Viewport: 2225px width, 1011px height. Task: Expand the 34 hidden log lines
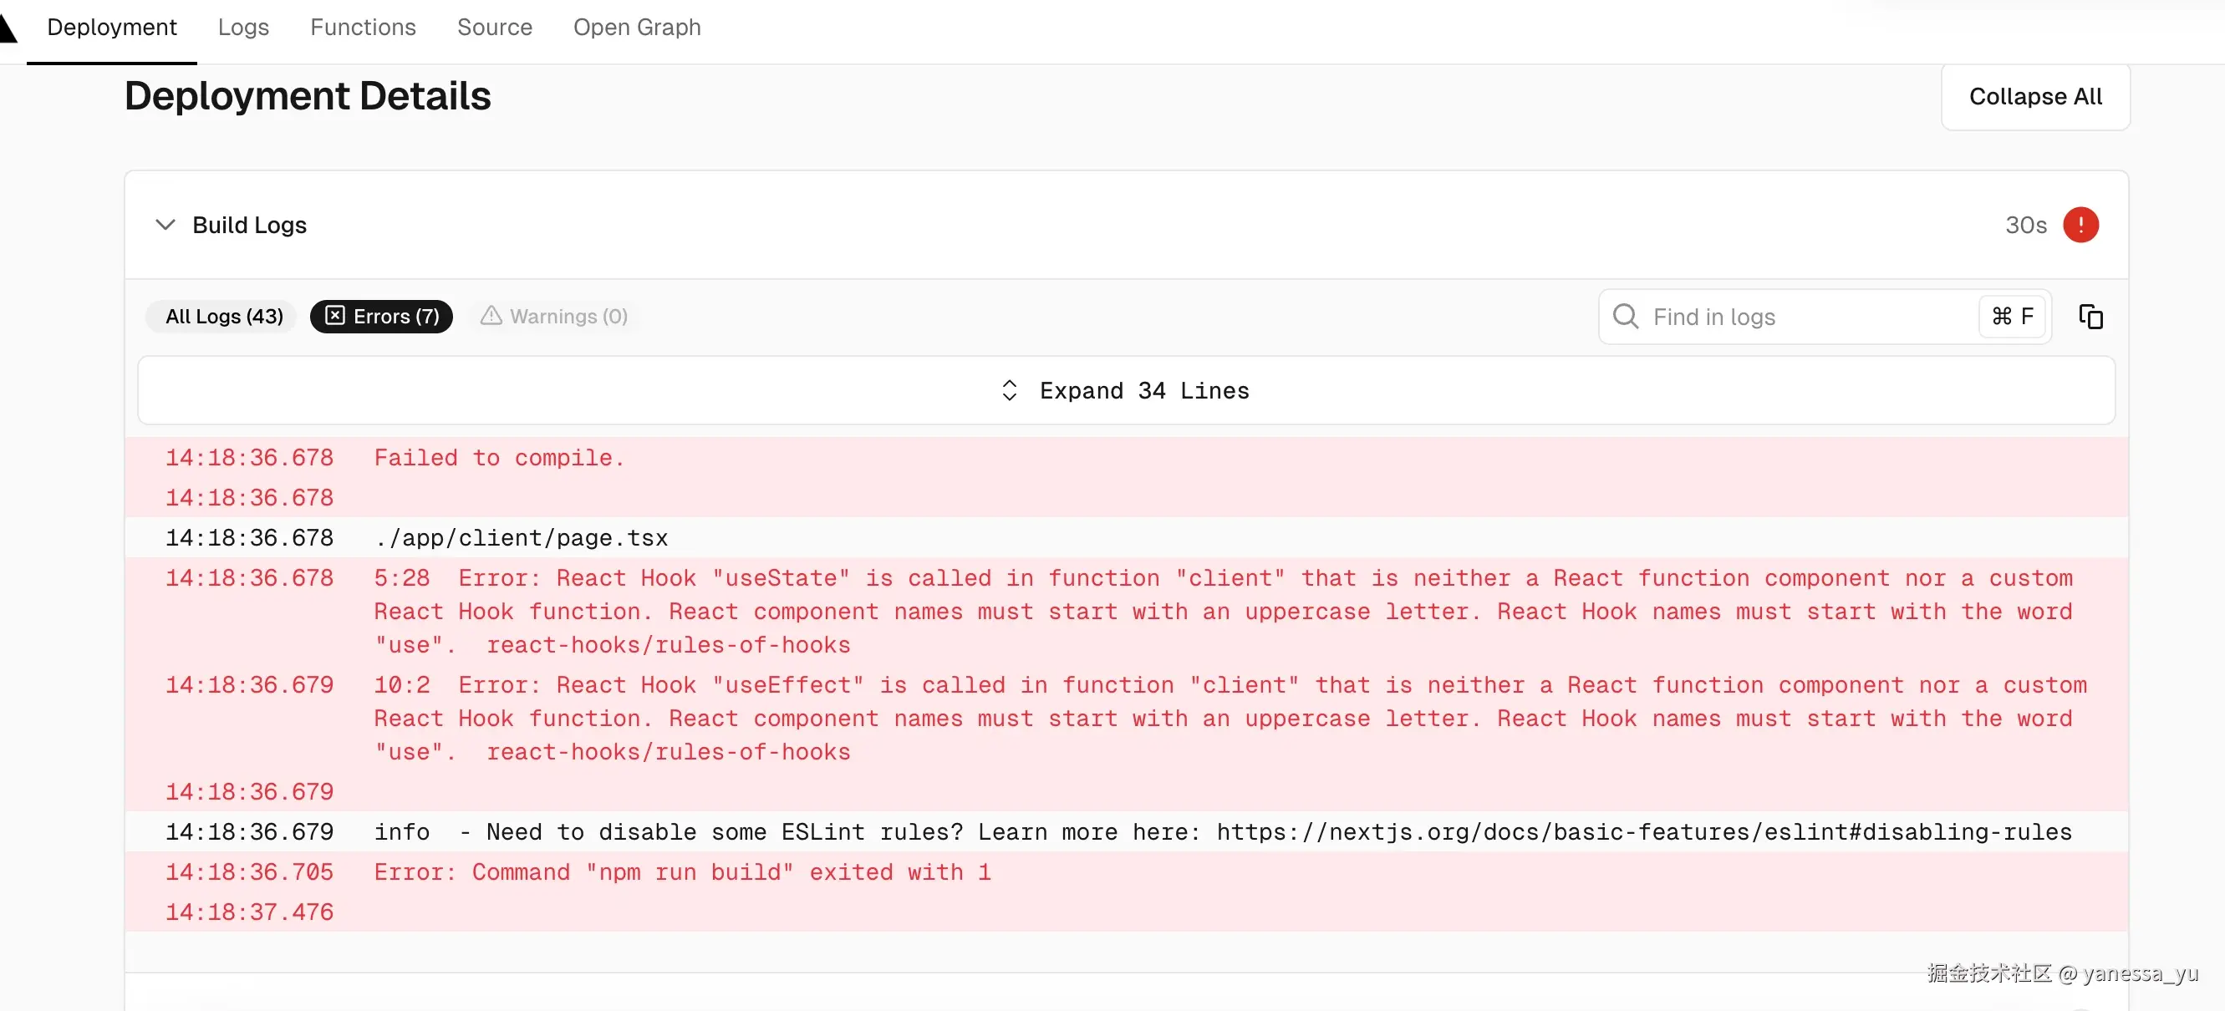click(1143, 391)
